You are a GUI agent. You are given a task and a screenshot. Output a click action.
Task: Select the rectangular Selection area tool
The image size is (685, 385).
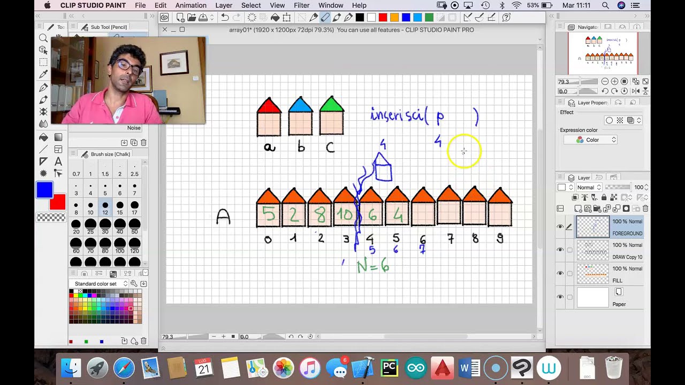point(43,62)
